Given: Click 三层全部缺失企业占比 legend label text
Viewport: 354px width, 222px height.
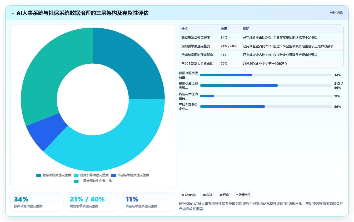Looking at the screenshot, I should [96, 181].
